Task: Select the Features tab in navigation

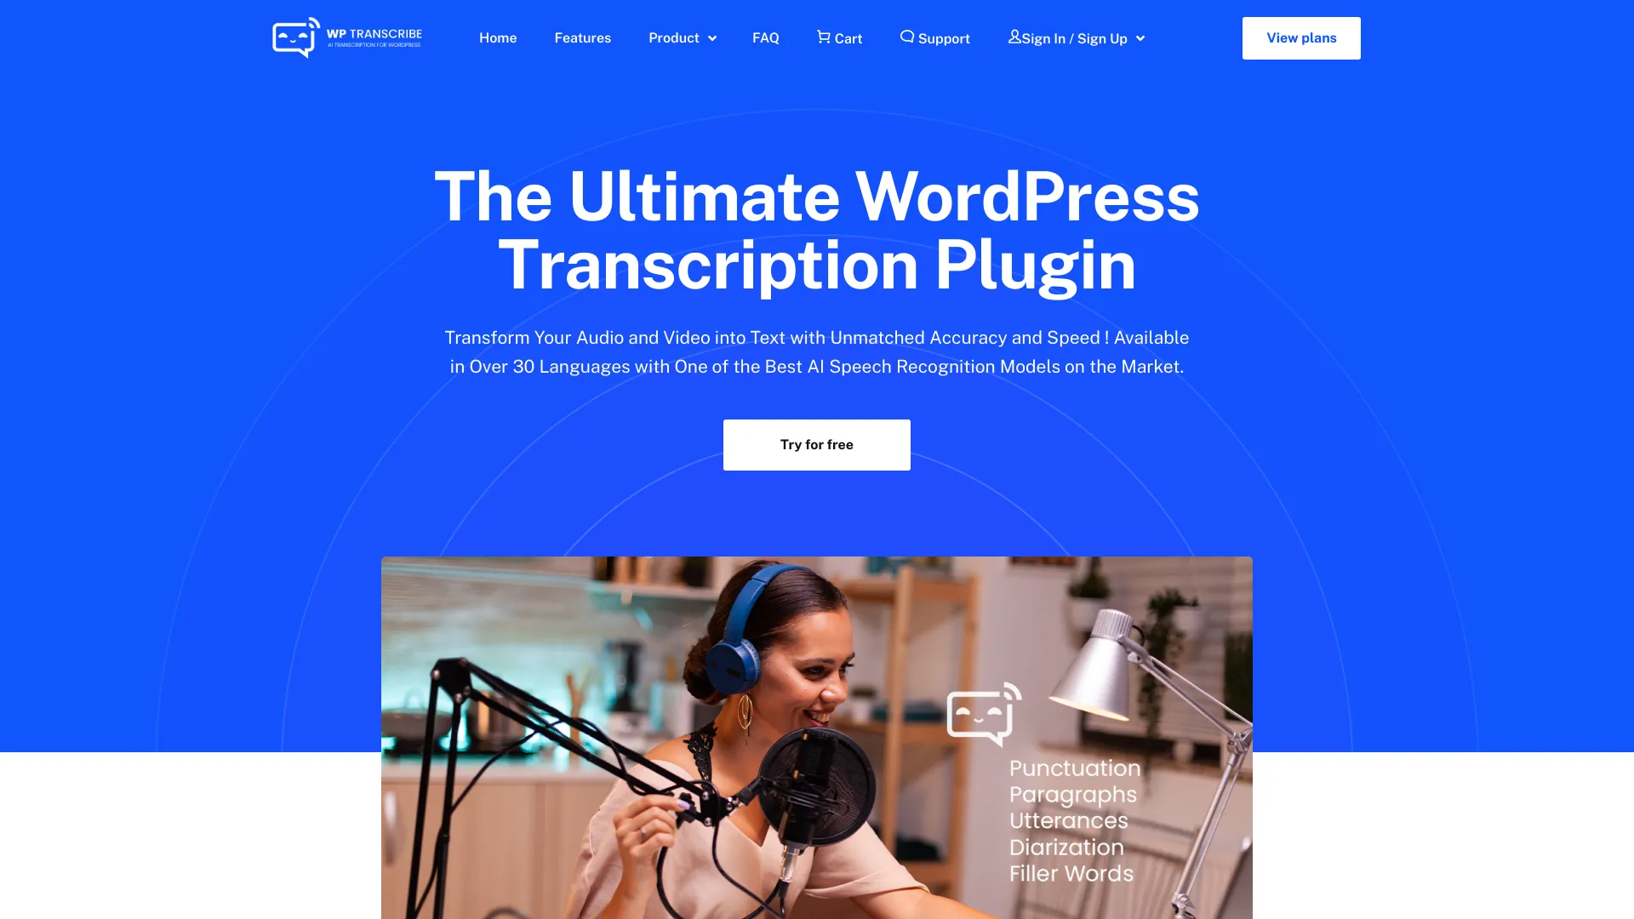Action: [584, 38]
